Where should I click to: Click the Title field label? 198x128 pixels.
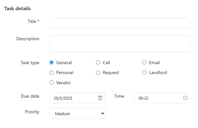coord(33,21)
